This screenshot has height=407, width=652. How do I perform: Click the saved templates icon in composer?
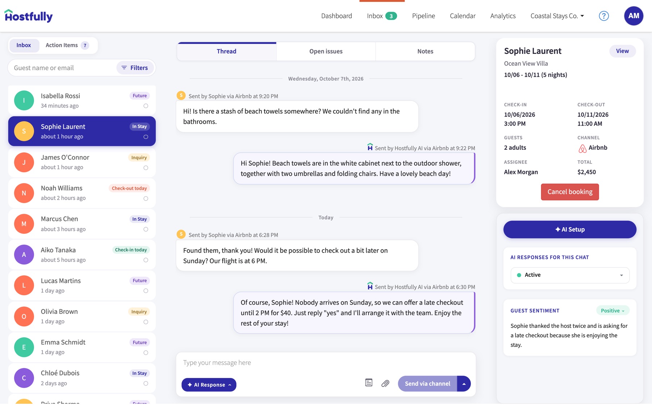point(369,383)
